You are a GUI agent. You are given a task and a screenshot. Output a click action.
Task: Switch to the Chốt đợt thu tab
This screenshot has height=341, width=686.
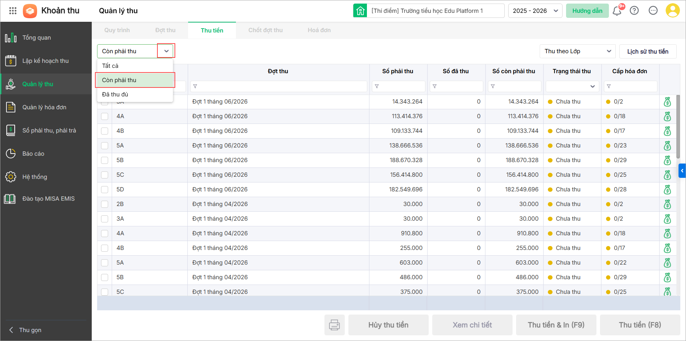265,30
